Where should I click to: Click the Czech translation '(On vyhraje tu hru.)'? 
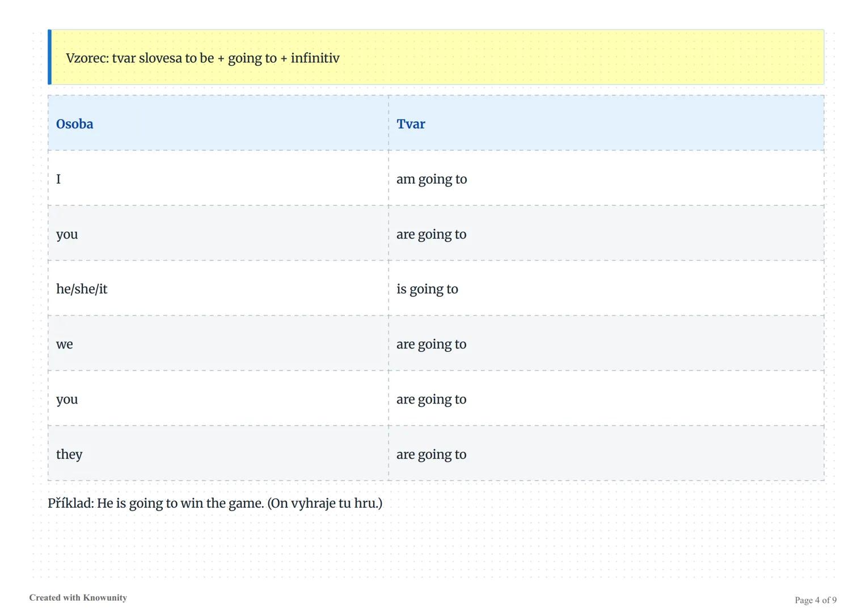(324, 503)
